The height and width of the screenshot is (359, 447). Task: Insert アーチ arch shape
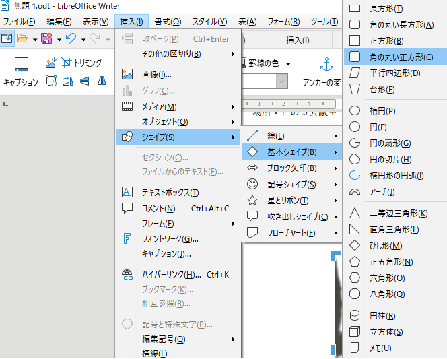tap(396, 191)
